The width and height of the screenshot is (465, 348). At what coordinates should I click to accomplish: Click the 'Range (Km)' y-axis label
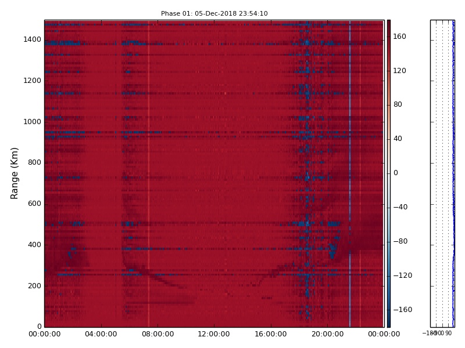[x=14, y=173]
